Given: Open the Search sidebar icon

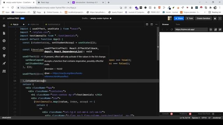Looking at the screenshot, I should click(4, 41).
